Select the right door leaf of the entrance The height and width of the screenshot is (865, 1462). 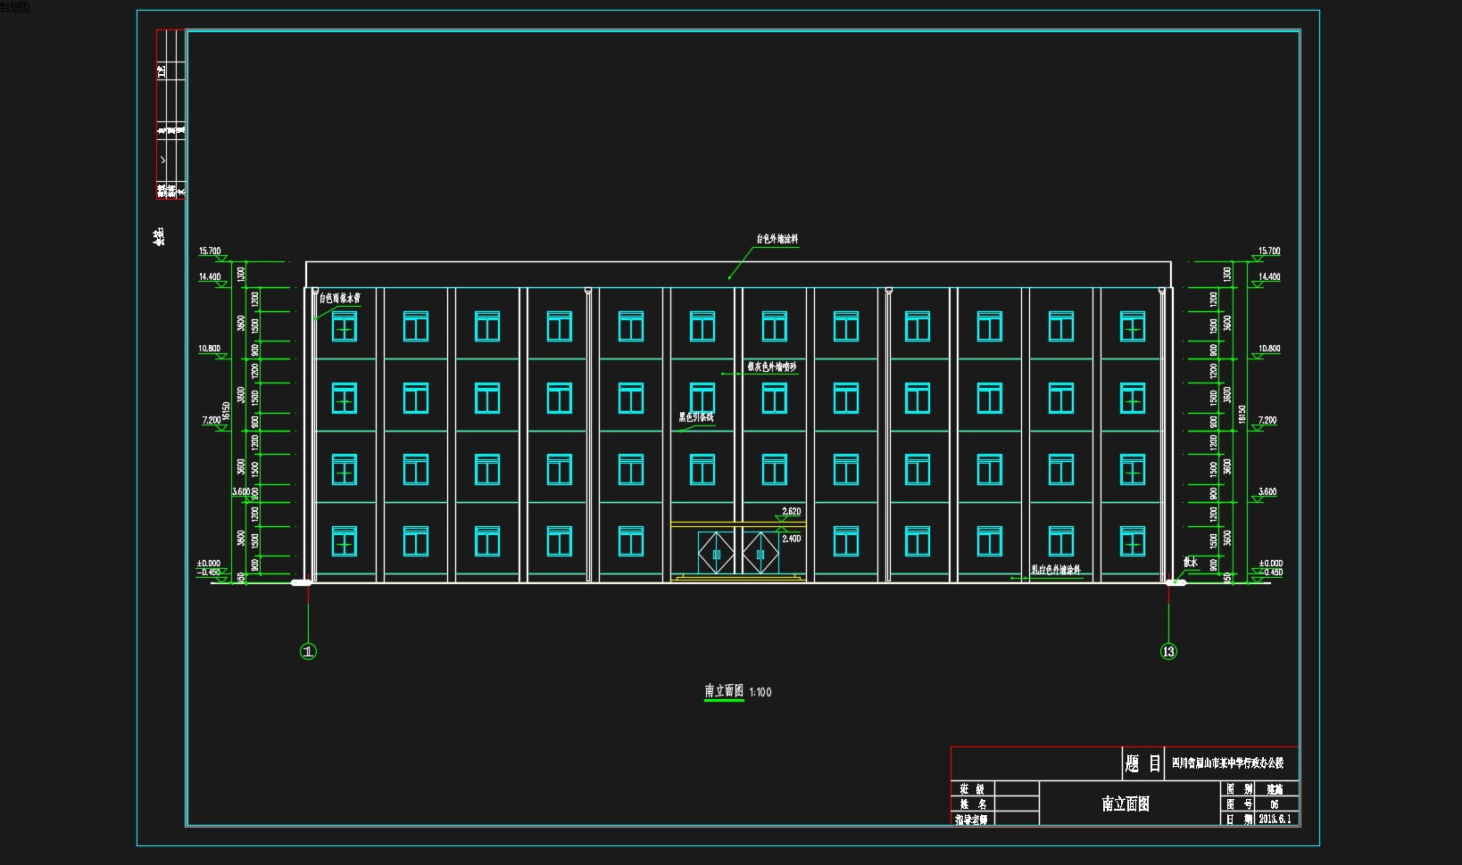pyautogui.click(x=760, y=554)
